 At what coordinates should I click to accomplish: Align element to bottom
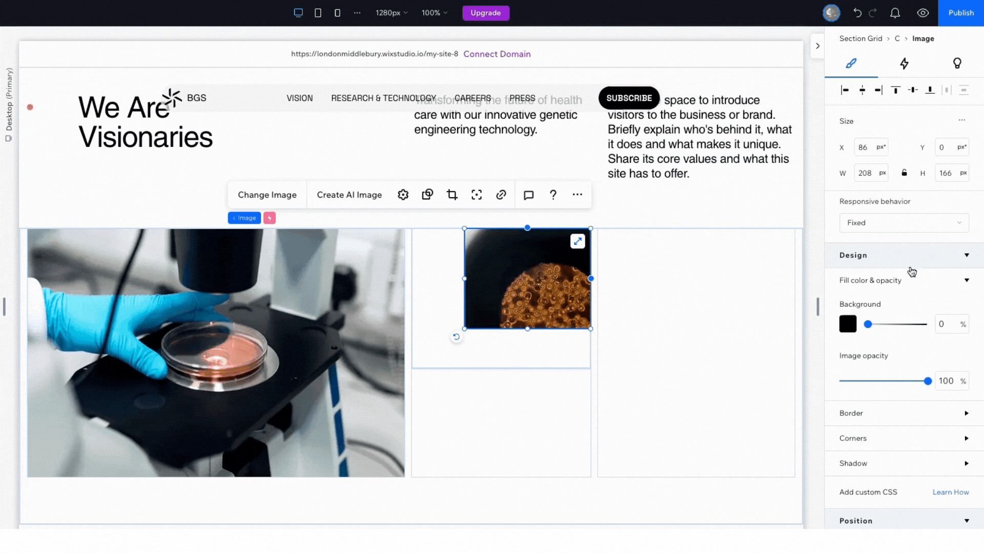click(x=930, y=90)
